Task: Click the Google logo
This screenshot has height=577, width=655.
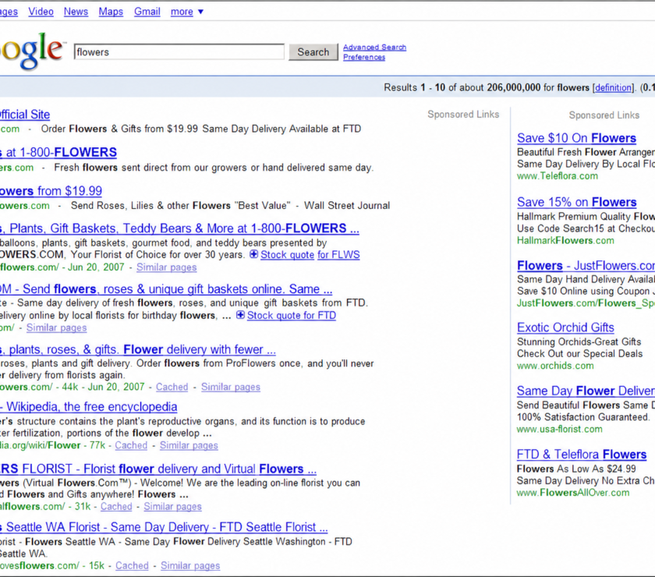Action: pos(32,50)
